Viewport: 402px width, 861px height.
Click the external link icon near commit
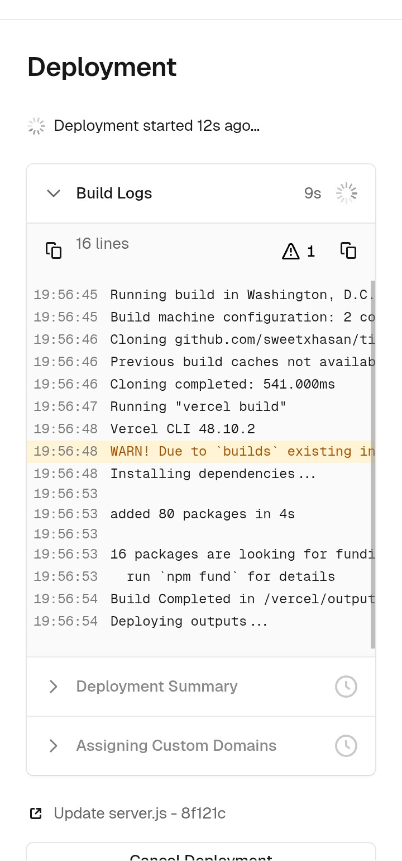36,813
